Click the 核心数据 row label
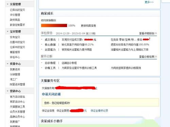The width and height of the screenshot is (170, 127). pos(50,45)
